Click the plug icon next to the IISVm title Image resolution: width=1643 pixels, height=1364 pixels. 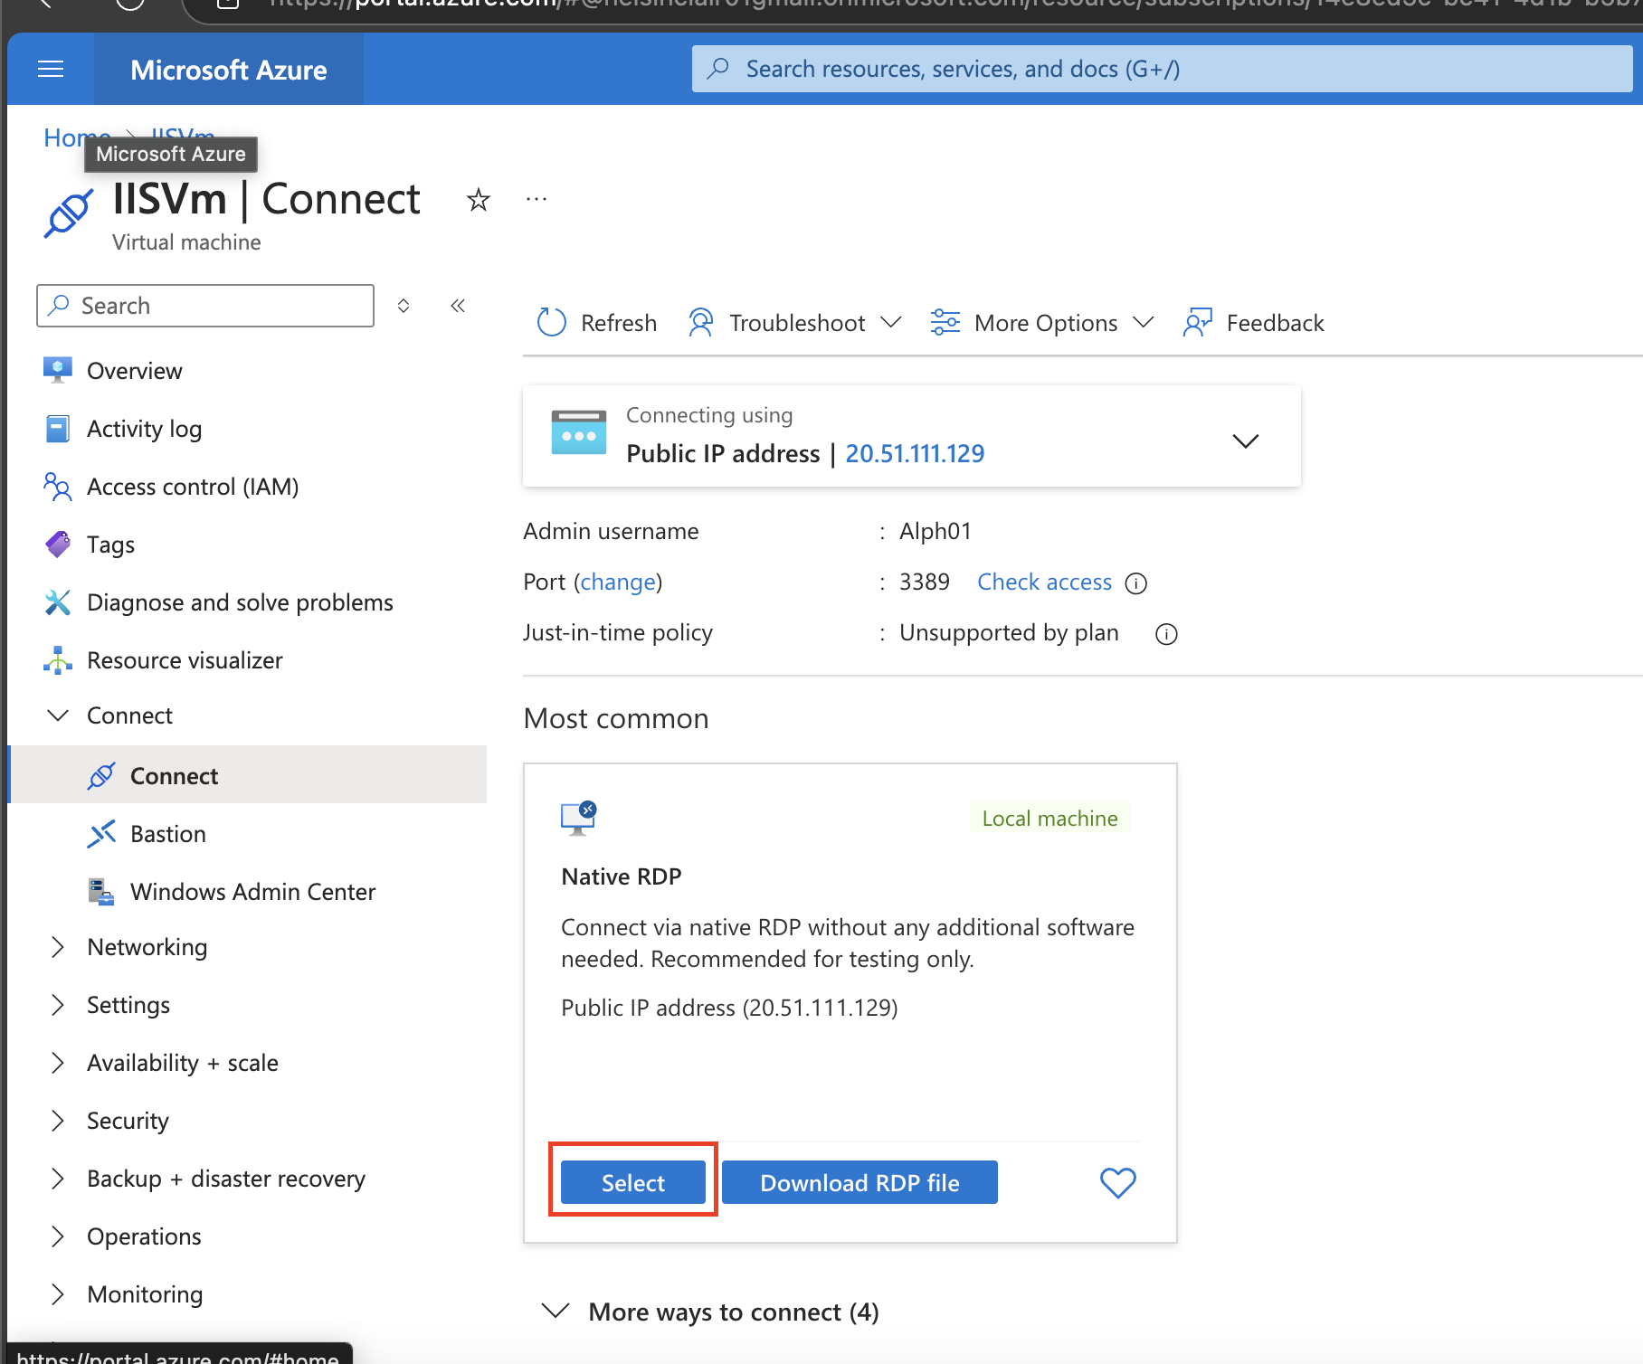click(69, 213)
